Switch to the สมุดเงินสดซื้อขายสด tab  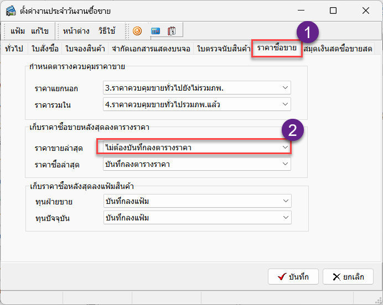coord(338,49)
